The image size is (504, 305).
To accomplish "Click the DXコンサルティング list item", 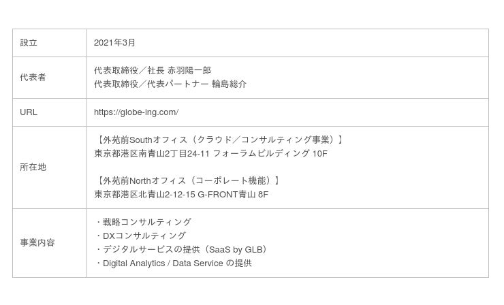I will (x=144, y=236).
